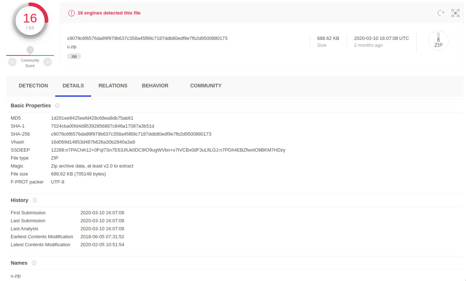Viewport: 466px width, 281px height.
Task: Click the Magic Zip archive data value
Action: click(x=92, y=166)
